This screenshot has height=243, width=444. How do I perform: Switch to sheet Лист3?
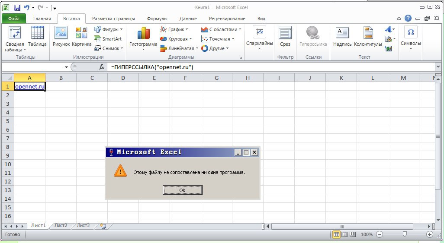click(x=83, y=225)
